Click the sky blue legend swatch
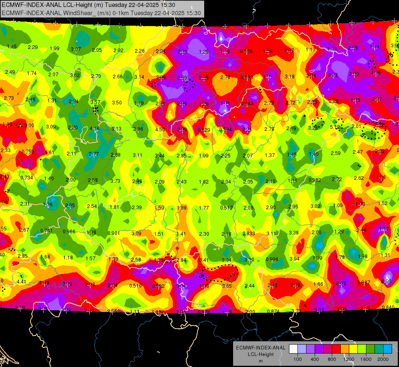 [x=388, y=349]
